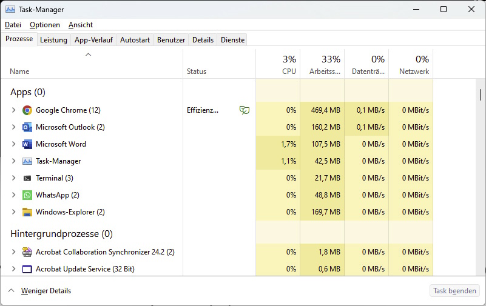The height and width of the screenshot is (306, 486).
Task: Select the Microsoft Outlook (2) row name
Action: [x=70, y=127]
